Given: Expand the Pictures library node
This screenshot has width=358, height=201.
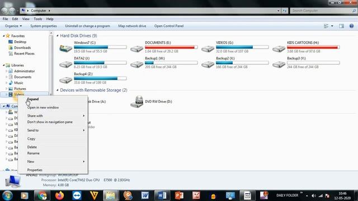Looking at the screenshot, I should point(6,89).
